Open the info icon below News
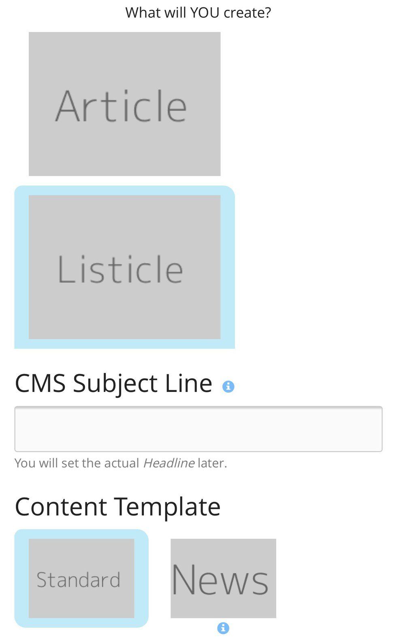The image size is (397, 637). [x=223, y=628]
